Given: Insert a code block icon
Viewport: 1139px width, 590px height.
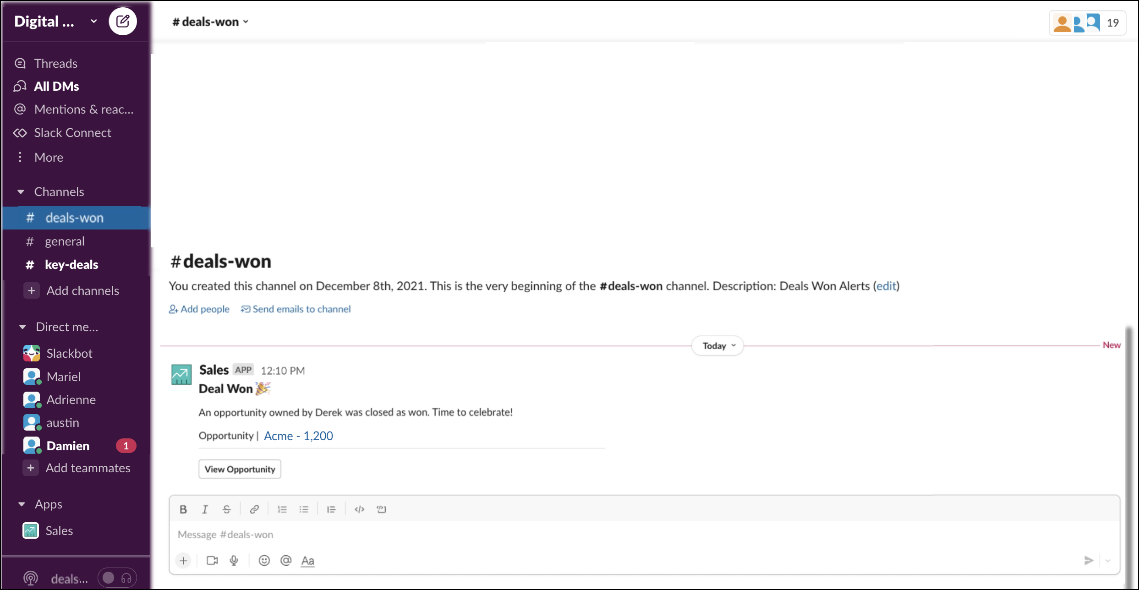Looking at the screenshot, I should click(x=381, y=509).
